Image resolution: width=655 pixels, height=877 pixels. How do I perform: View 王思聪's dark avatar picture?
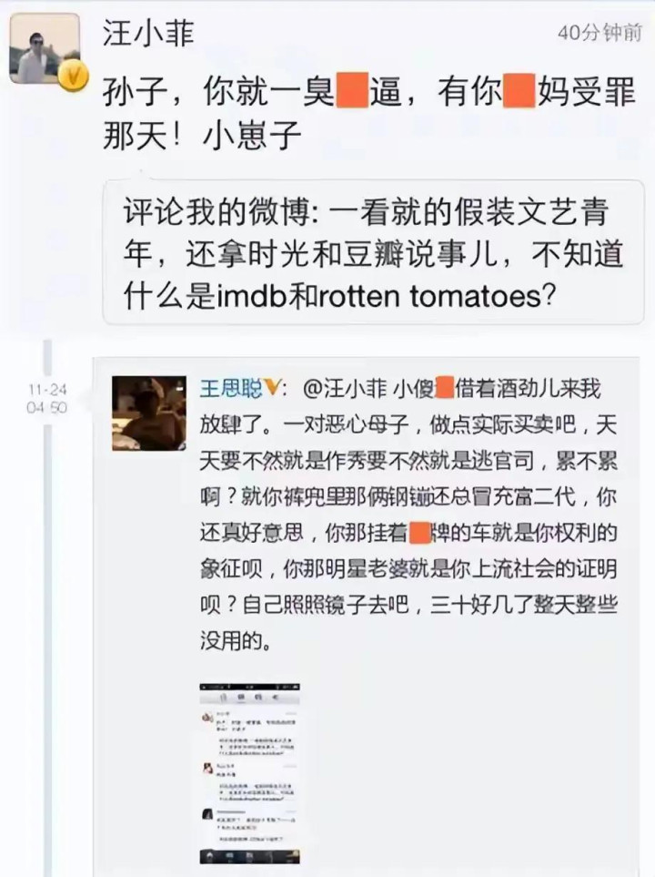click(149, 413)
